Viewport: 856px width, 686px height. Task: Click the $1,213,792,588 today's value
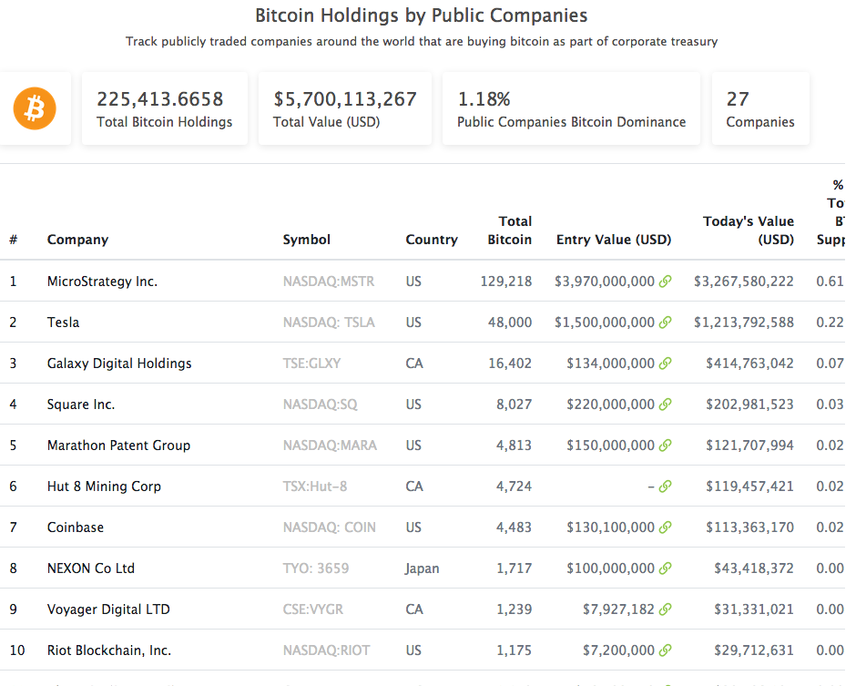pyautogui.click(x=744, y=323)
